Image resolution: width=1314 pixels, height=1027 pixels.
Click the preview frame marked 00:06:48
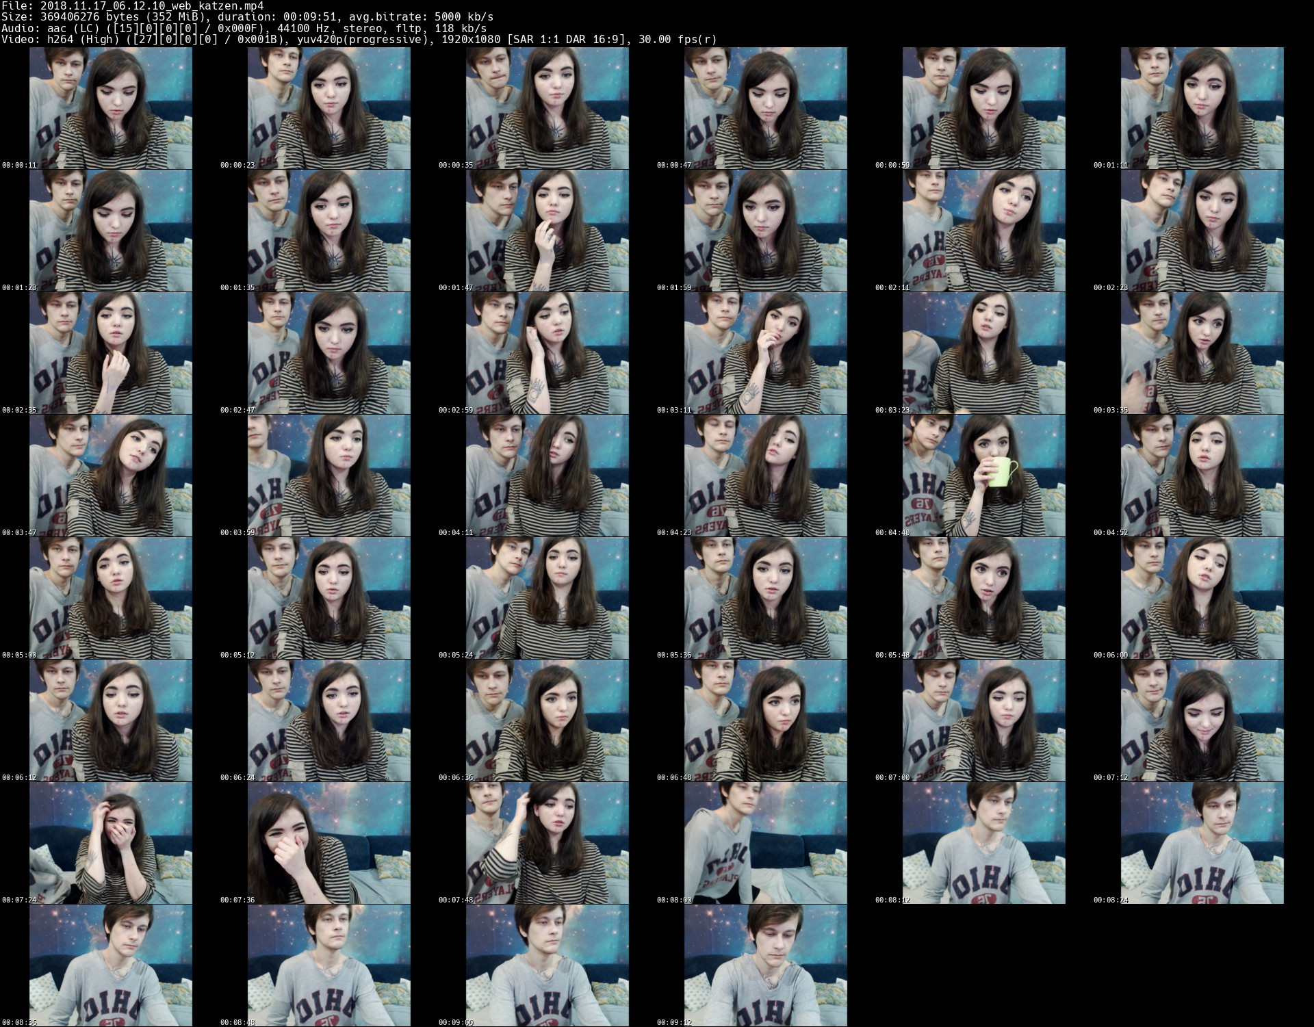point(765,720)
